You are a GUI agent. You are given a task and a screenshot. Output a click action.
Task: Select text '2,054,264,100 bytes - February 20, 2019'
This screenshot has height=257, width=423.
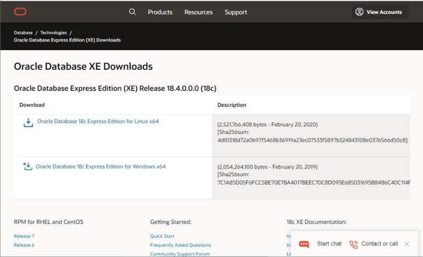pyautogui.click(x=268, y=167)
